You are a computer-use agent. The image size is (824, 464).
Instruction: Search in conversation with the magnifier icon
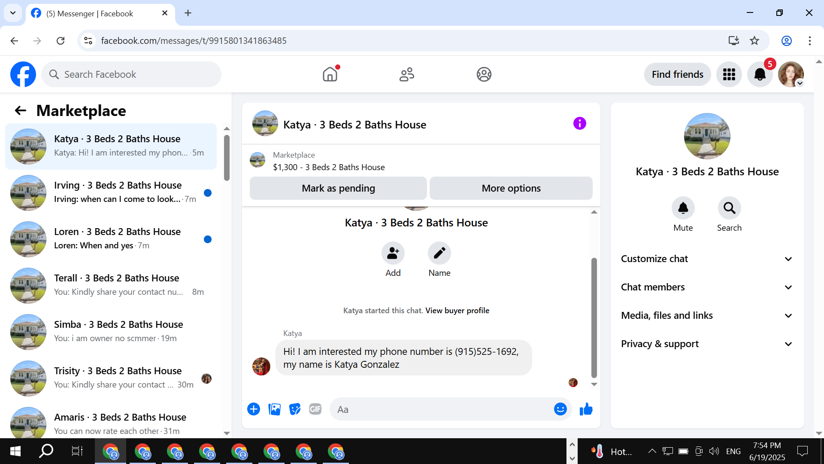pos(729,208)
